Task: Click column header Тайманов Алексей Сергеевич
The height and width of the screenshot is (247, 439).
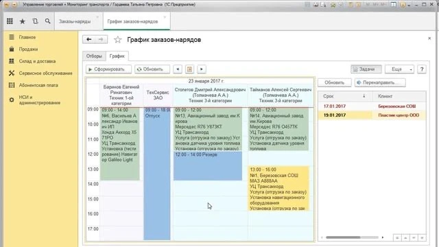Action: (x=281, y=95)
